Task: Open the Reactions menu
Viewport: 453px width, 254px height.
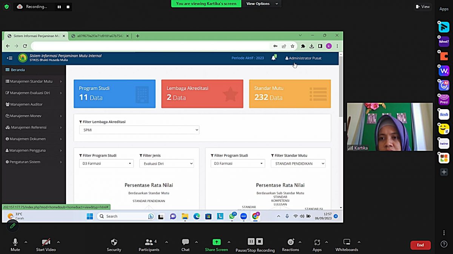Action: pyautogui.click(x=290, y=242)
